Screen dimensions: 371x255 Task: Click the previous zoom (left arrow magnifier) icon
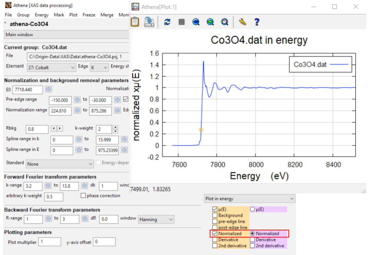pyautogui.click(x=196, y=22)
